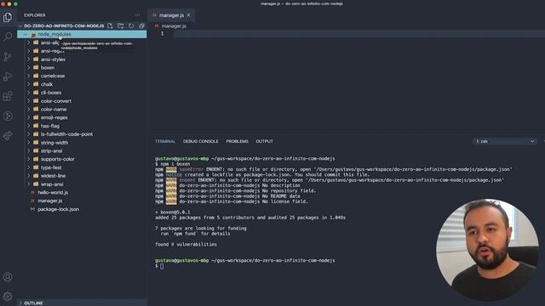Viewport: 545px width, 306px height.
Task: Click 'found 0 vulnerabilities' terminal text
Action: pyautogui.click(x=186, y=244)
